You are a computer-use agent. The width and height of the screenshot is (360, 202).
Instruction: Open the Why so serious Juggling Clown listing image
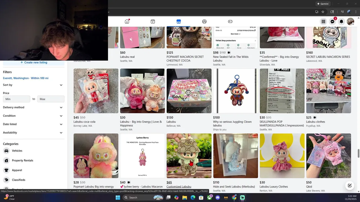coord(235,91)
